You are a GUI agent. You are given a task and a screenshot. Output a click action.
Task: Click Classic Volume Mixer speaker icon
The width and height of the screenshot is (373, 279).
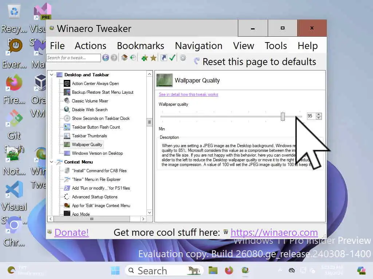67,101
